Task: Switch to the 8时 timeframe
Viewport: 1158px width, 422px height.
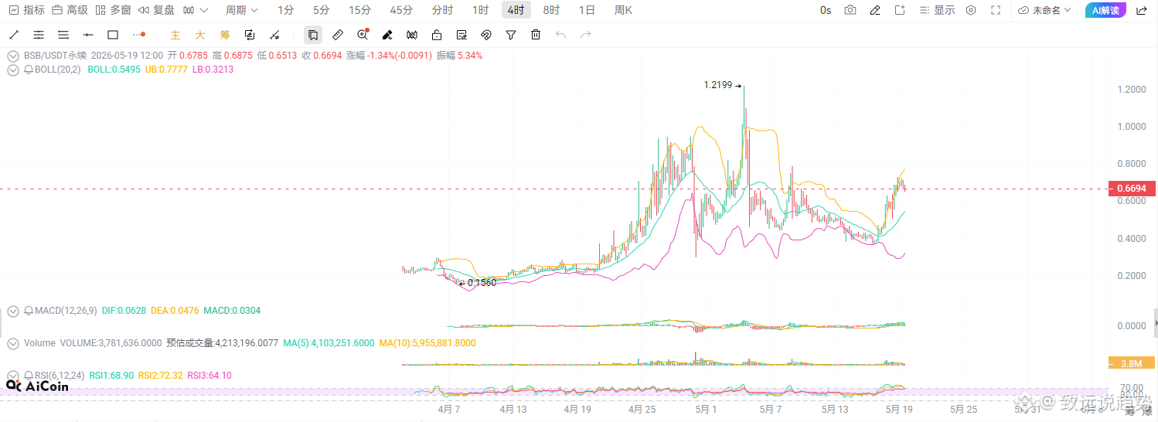Action: (x=551, y=10)
